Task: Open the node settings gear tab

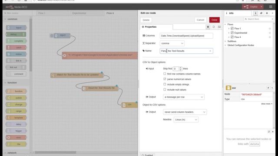Action: [208, 27]
